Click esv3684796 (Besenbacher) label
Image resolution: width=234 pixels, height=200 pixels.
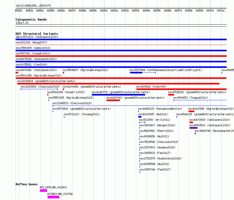point(214,131)
